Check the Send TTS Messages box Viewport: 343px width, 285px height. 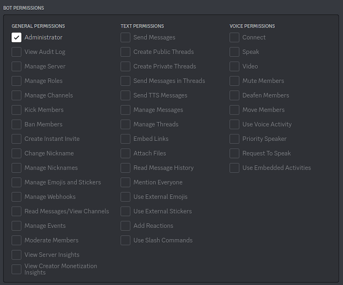125,95
